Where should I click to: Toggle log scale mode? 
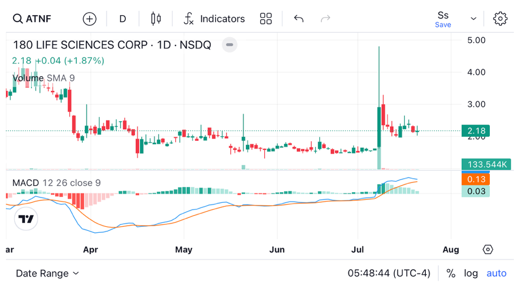471,273
